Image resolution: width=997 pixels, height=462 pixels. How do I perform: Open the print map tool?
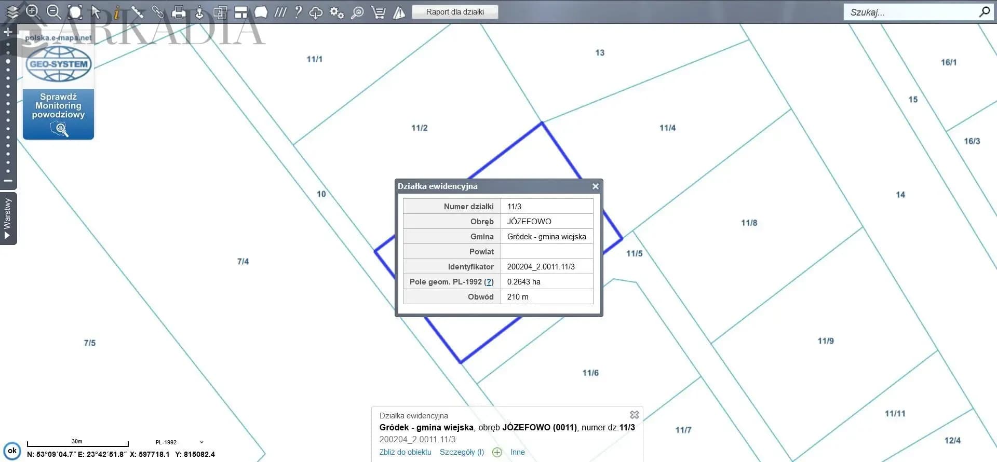pyautogui.click(x=179, y=12)
